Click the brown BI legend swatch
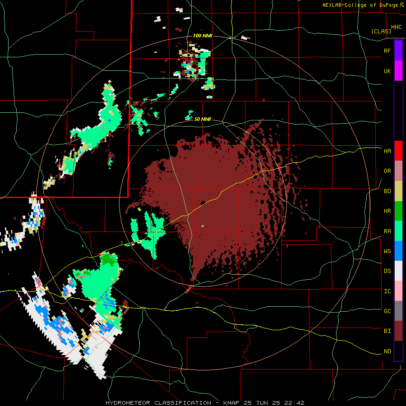Image resolution: width=406 pixels, height=406 pixels. point(398,331)
